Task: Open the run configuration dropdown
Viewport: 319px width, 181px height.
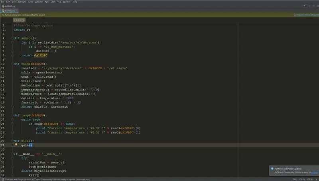Action: point(304,6)
